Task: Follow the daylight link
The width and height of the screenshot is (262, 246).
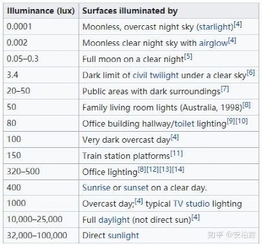Action: tap(114, 220)
